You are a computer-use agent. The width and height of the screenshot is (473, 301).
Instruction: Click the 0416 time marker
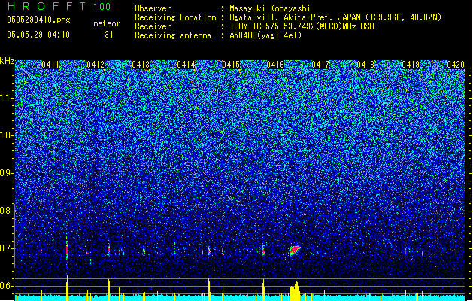[x=275, y=65]
